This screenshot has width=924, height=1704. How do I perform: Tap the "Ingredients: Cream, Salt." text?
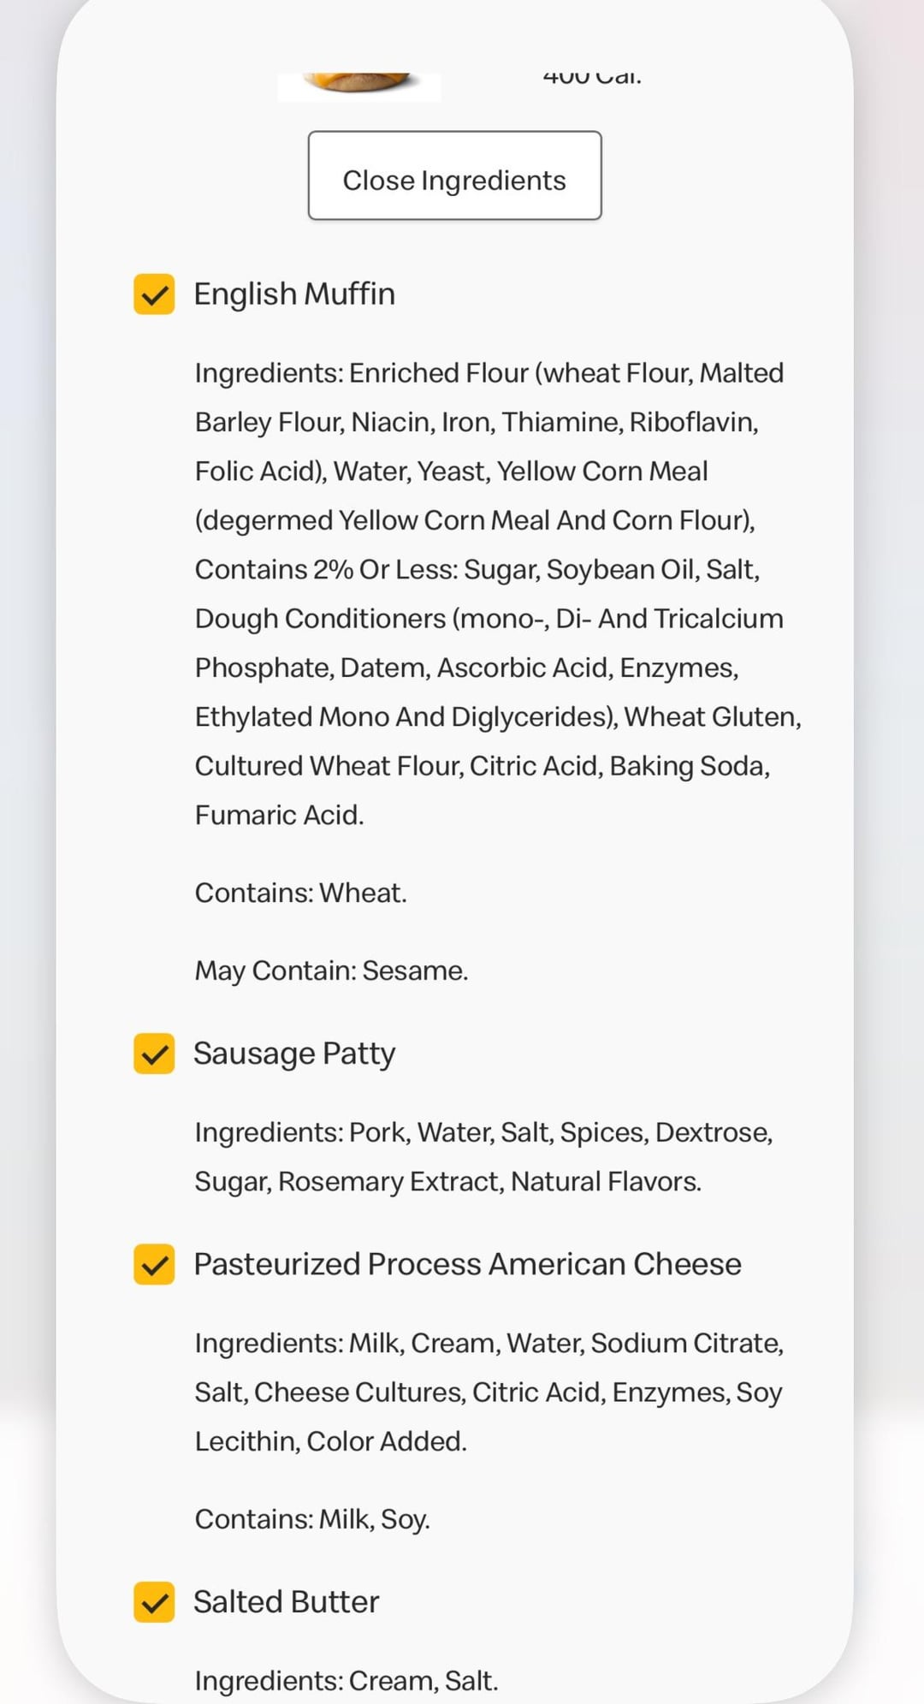(346, 1680)
